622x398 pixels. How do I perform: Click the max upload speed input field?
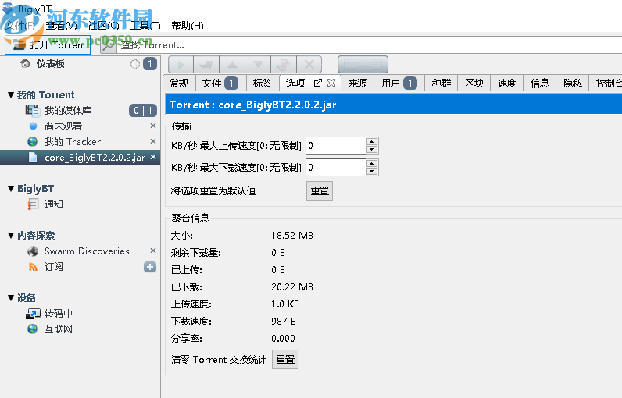click(335, 146)
